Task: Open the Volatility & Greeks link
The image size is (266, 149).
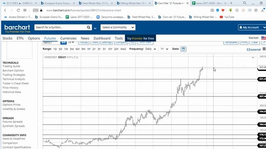Action: (14, 109)
